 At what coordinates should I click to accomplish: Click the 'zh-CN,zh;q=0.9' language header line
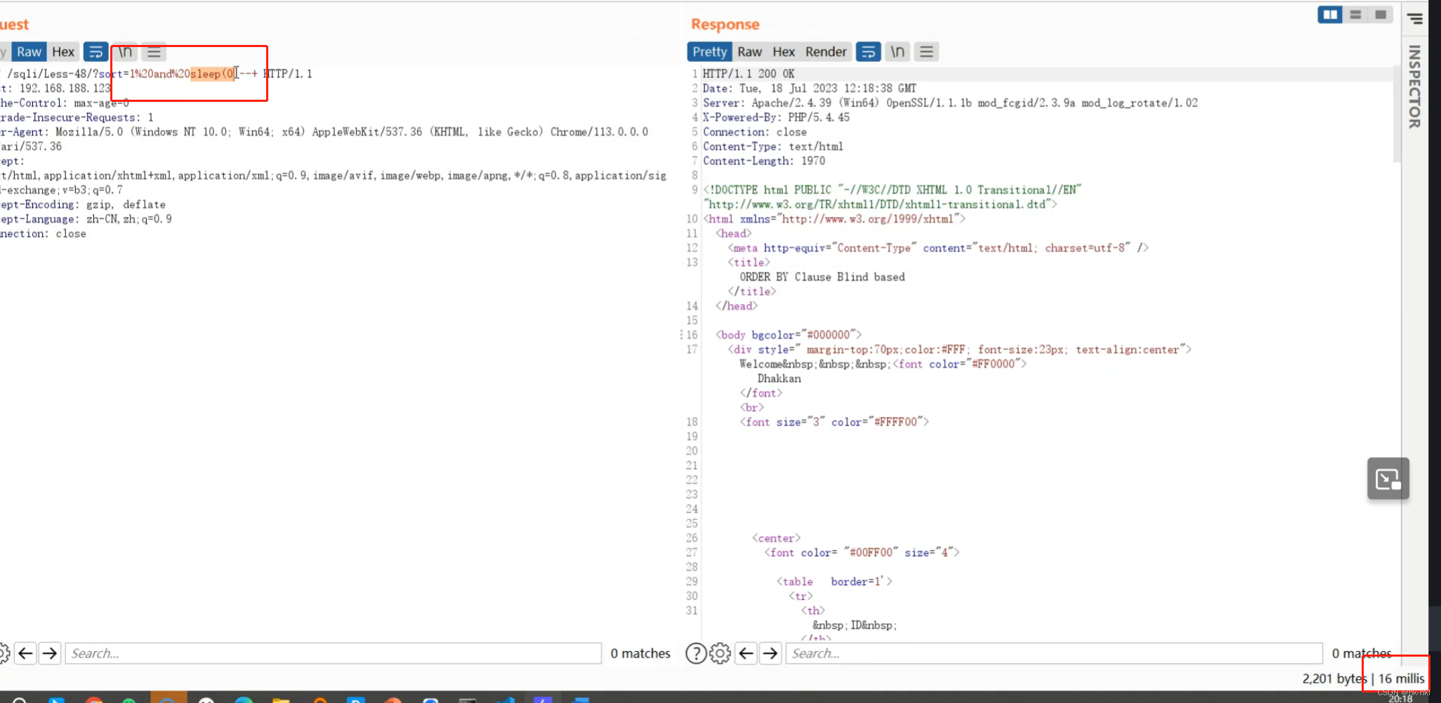point(86,220)
